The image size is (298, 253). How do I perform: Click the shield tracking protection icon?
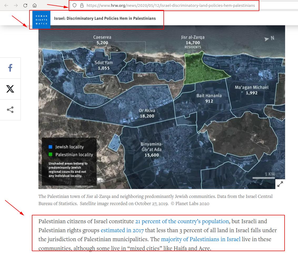tap(74, 5)
